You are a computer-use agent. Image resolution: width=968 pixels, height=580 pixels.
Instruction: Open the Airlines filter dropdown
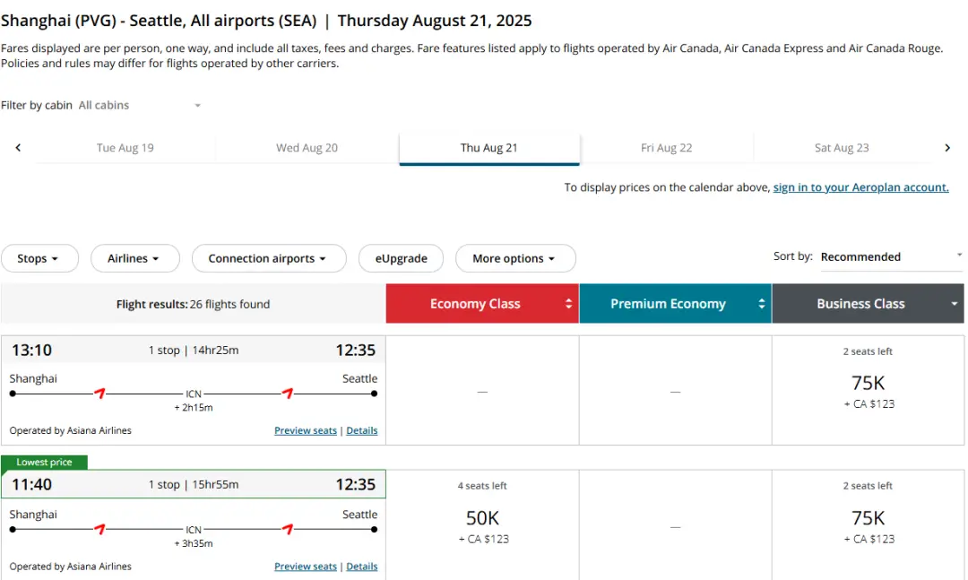pos(134,258)
